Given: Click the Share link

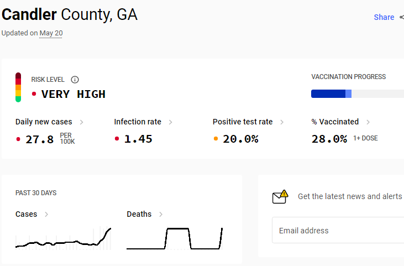Looking at the screenshot, I should coord(384,17).
